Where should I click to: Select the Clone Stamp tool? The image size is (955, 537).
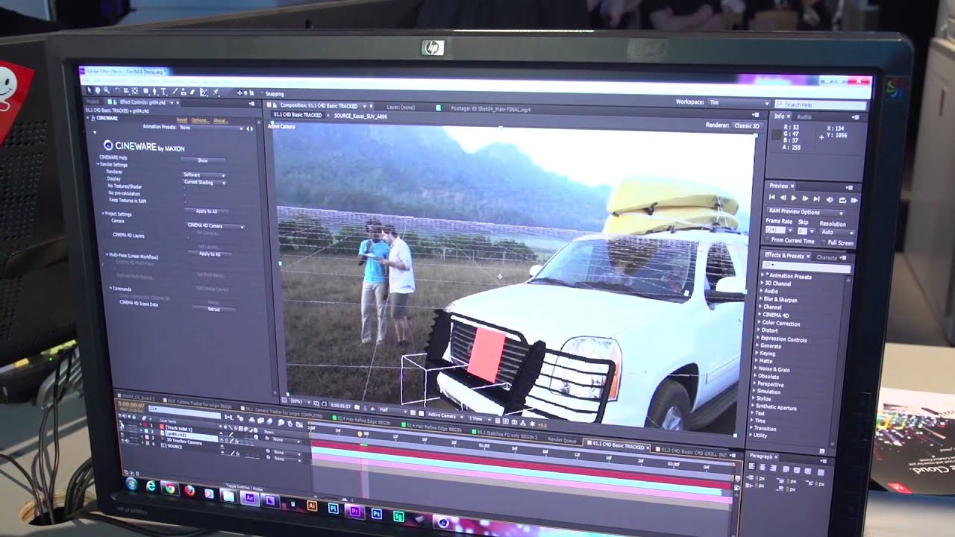(184, 92)
